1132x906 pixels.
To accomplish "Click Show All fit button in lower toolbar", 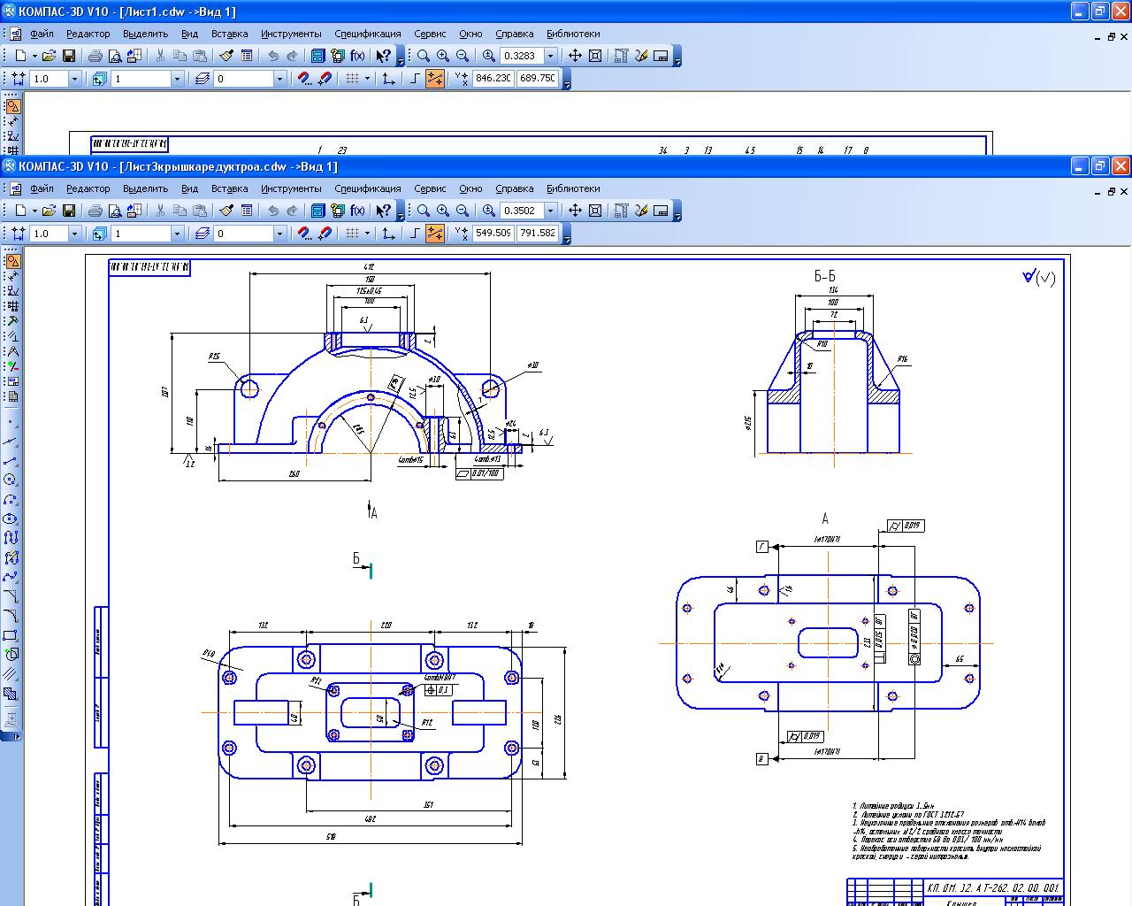I will click(595, 211).
